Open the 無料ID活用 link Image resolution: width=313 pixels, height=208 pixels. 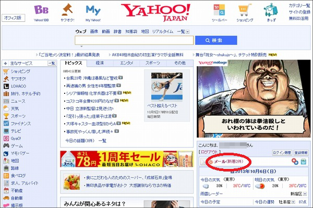pos(298,18)
